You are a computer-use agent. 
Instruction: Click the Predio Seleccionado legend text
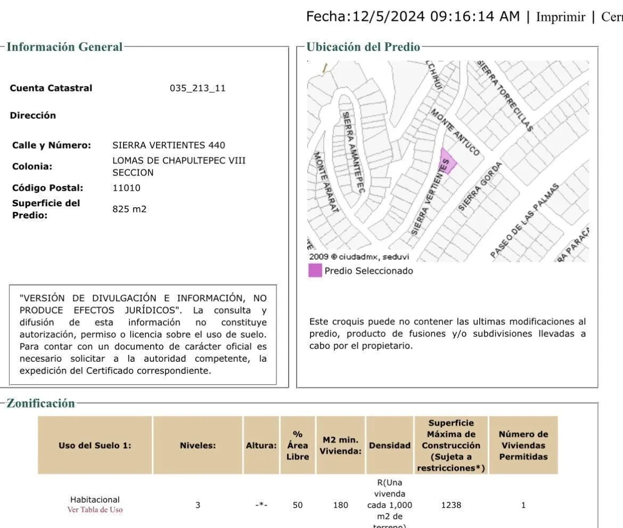[x=368, y=271]
